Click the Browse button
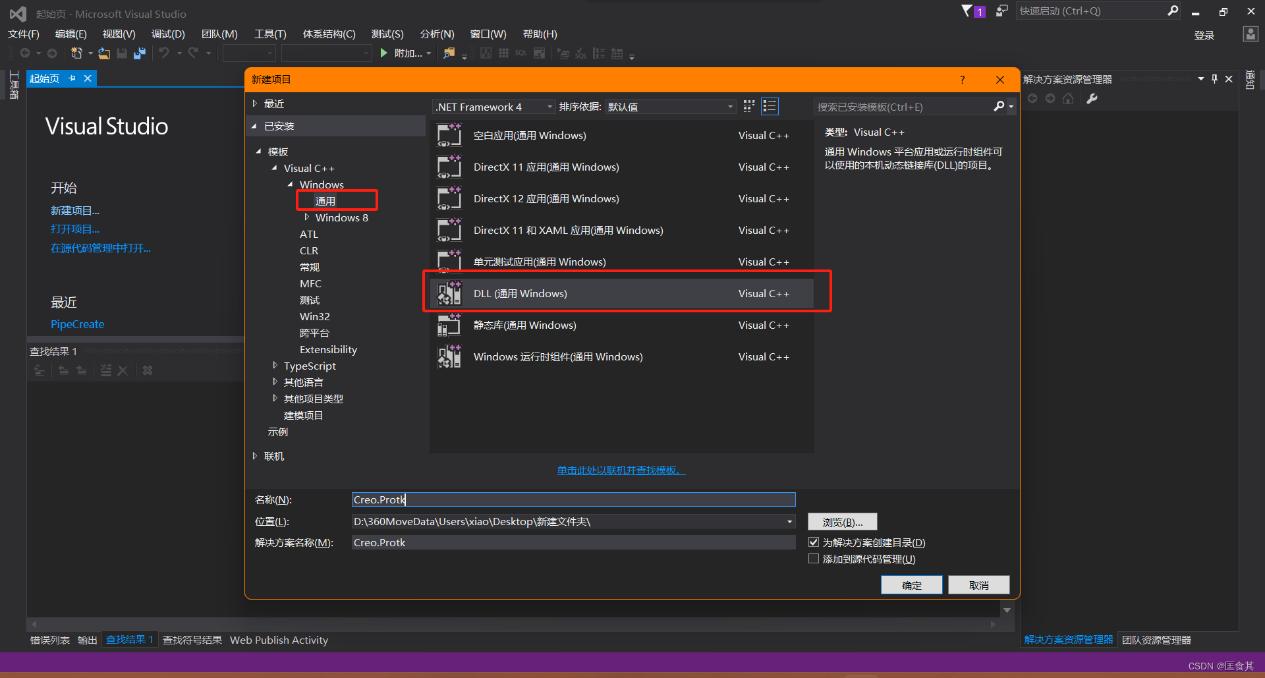Screen dimensions: 1265x678 (842, 522)
